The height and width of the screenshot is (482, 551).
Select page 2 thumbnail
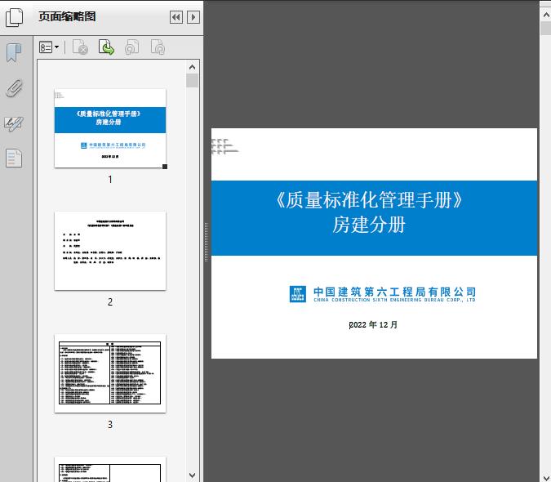point(110,251)
